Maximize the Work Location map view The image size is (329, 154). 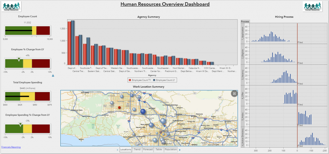(235, 93)
